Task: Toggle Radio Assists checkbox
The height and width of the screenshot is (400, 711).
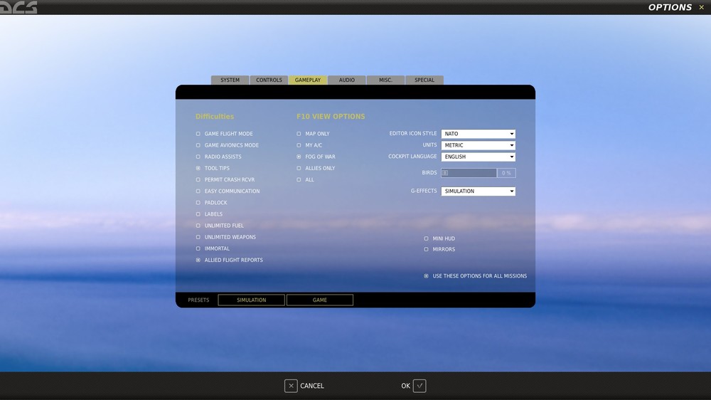Action: 198,157
